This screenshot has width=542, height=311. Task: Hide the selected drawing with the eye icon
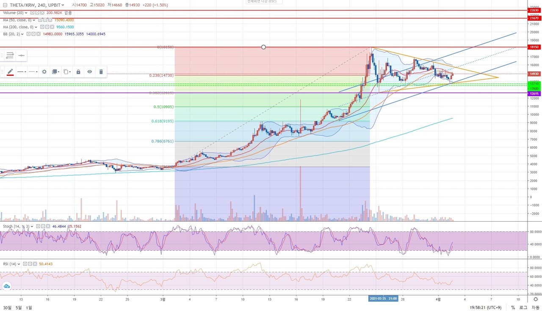click(x=90, y=72)
